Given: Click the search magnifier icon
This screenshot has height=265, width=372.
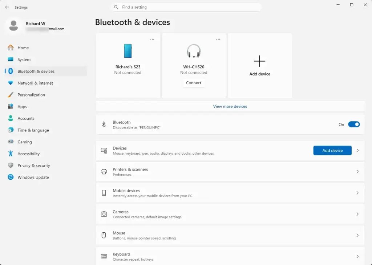Looking at the screenshot, I should click(x=116, y=7).
